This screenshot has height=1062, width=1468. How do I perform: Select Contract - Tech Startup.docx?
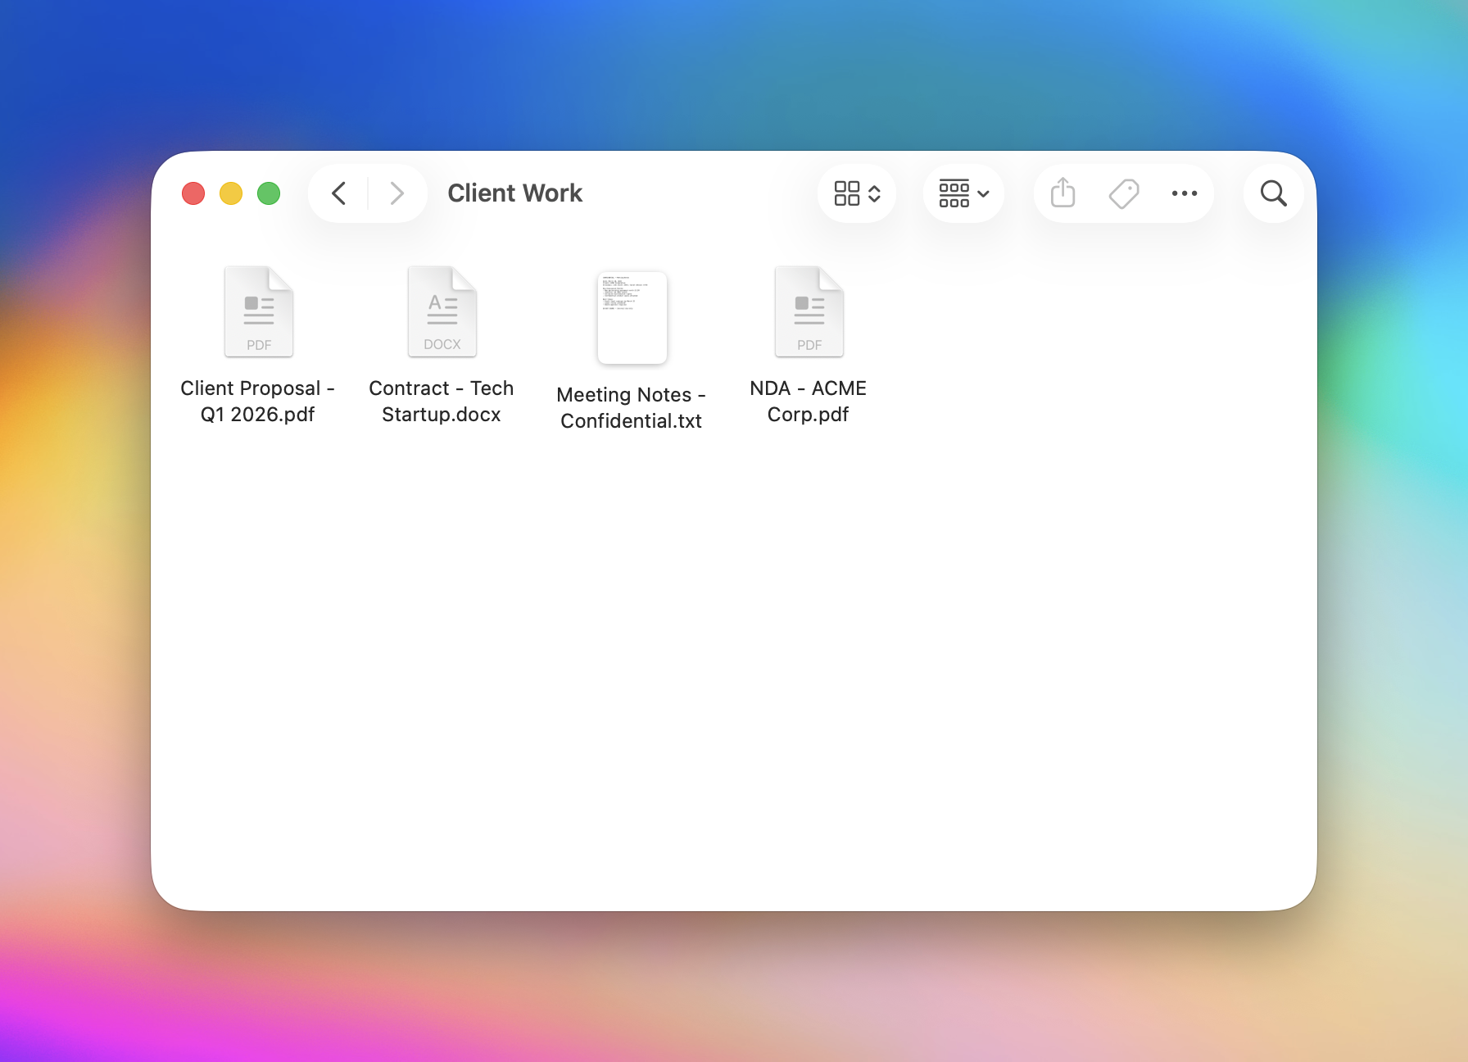click(x=442, y=311)
